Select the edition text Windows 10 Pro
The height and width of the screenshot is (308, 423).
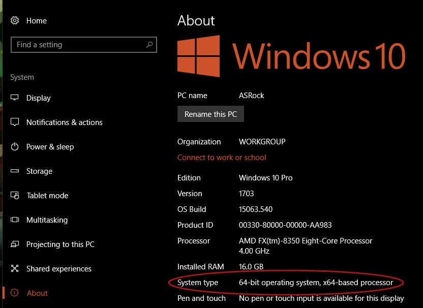(x=266, y=178)
